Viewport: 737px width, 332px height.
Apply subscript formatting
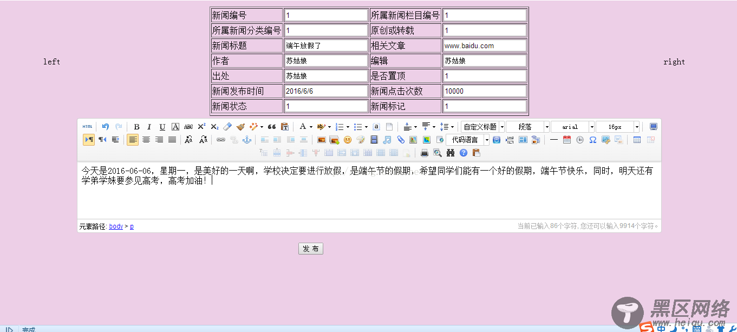coord(214,127)
